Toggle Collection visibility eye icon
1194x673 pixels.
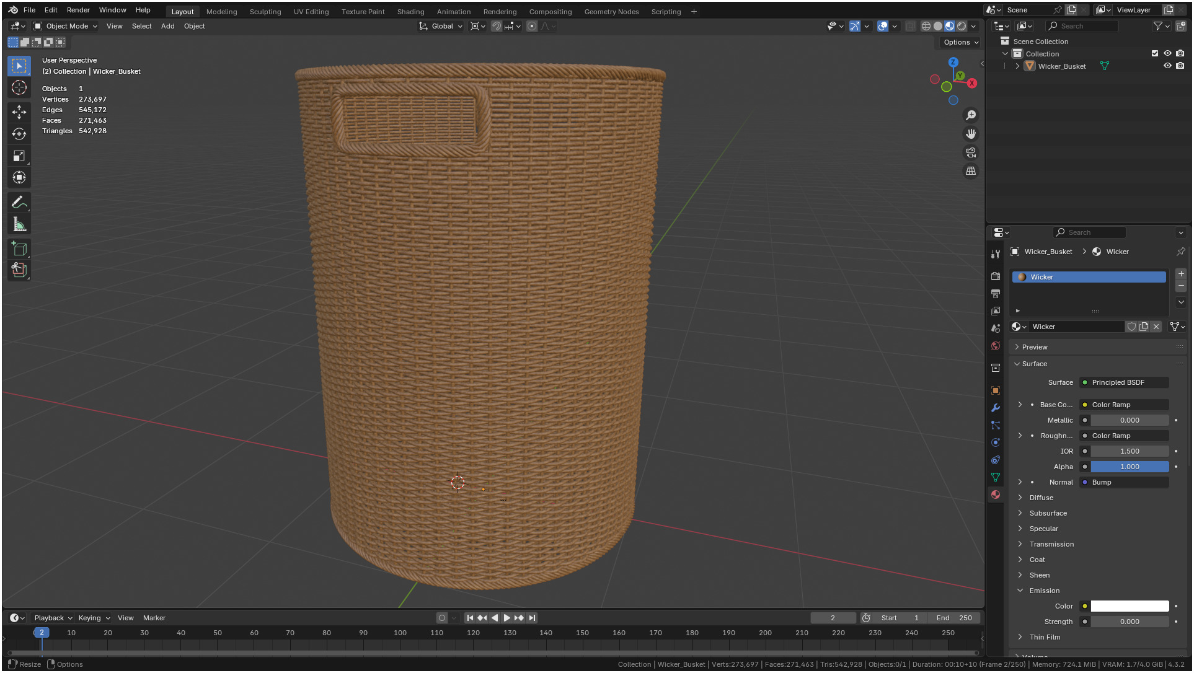[1167, 53]
